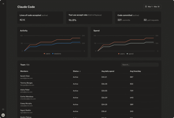The height and width of the screenshot is (118, 174).
Task: Select the 389 lines per day value
Action: click(132, 104)
